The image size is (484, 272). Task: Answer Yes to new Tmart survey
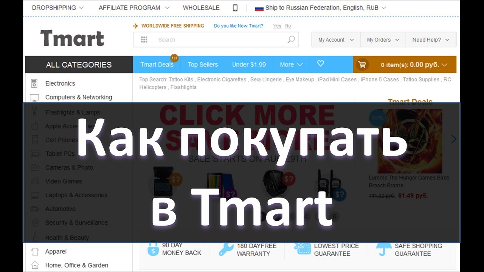(x=277, y=26)
